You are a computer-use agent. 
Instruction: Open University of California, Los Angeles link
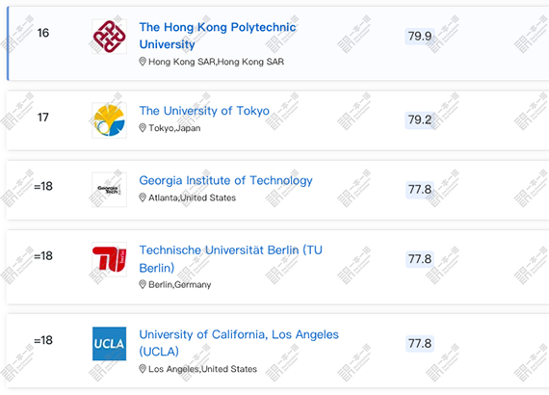point(239,343)
